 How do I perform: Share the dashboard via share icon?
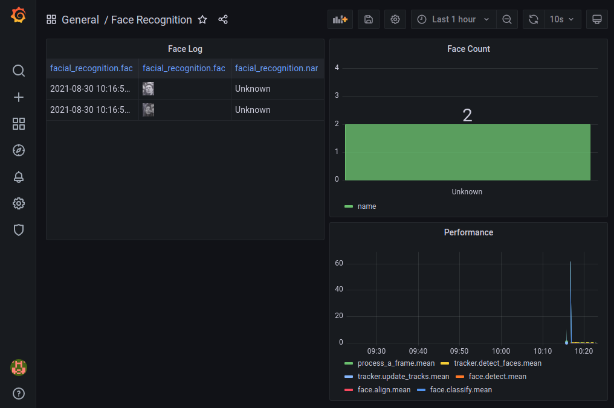[x=223, y=19]
